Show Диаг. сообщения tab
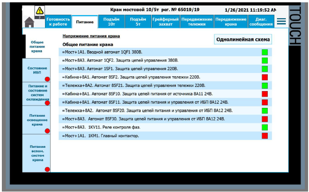Image resolution: width=309 pixels, height=192 pixels. tap(261, 21)
